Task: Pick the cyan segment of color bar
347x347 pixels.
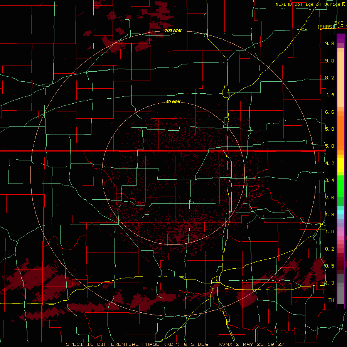Action: (x=340, y=212)
